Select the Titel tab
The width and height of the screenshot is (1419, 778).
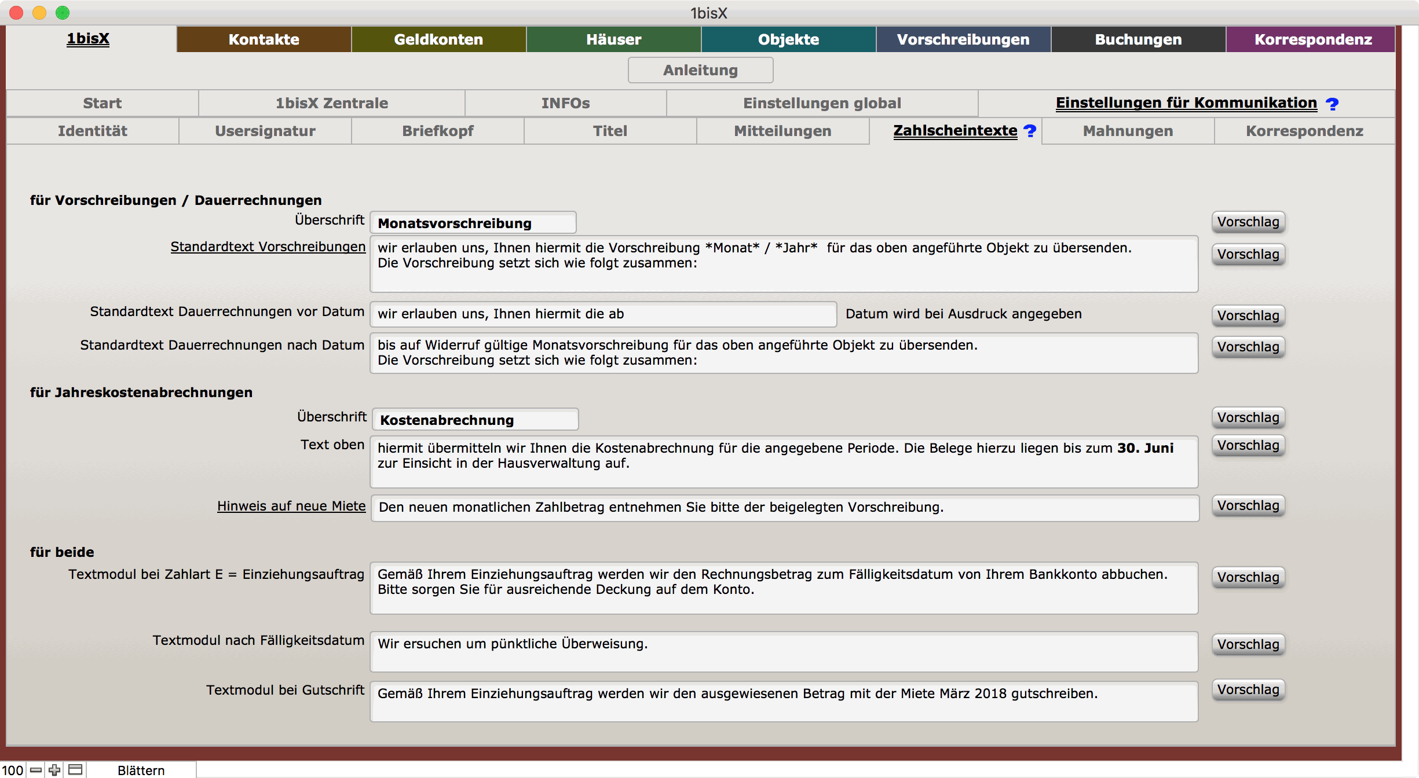(610, 131)
